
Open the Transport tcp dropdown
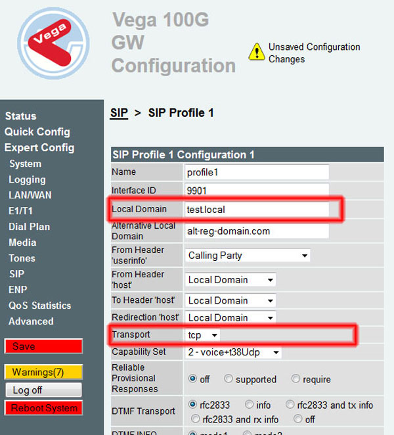(x=202, y=335)
